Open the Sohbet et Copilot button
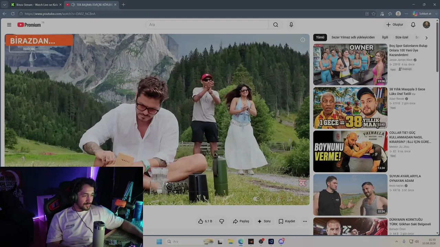 pos(422,14)
